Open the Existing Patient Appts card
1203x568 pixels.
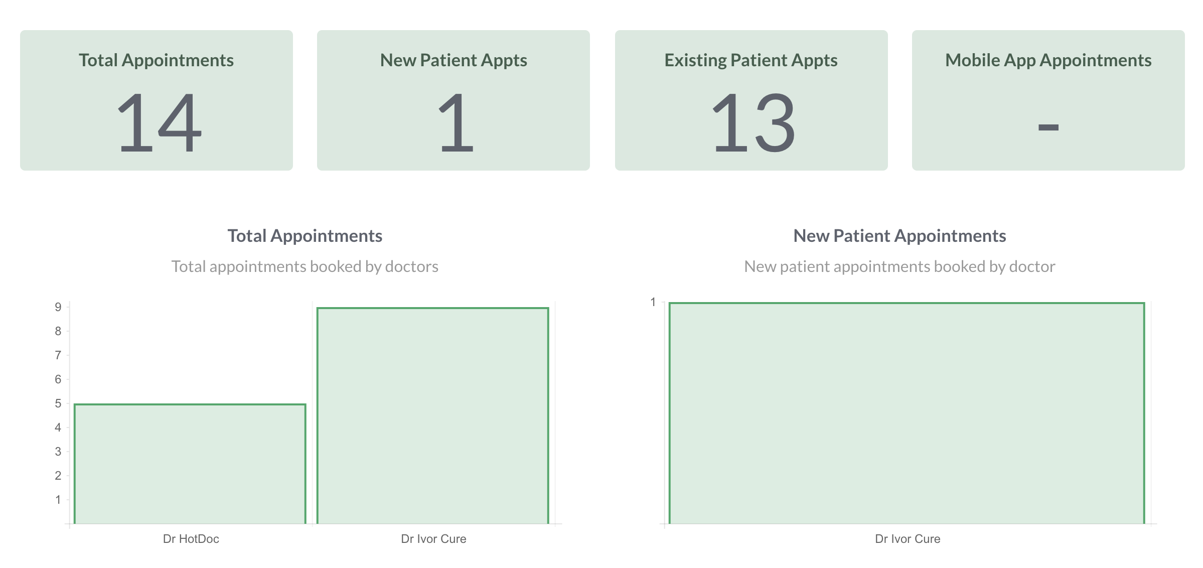[751, 100]
